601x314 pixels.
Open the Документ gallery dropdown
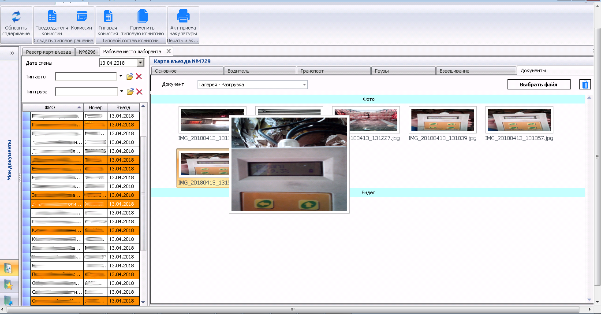pos(304,85)
